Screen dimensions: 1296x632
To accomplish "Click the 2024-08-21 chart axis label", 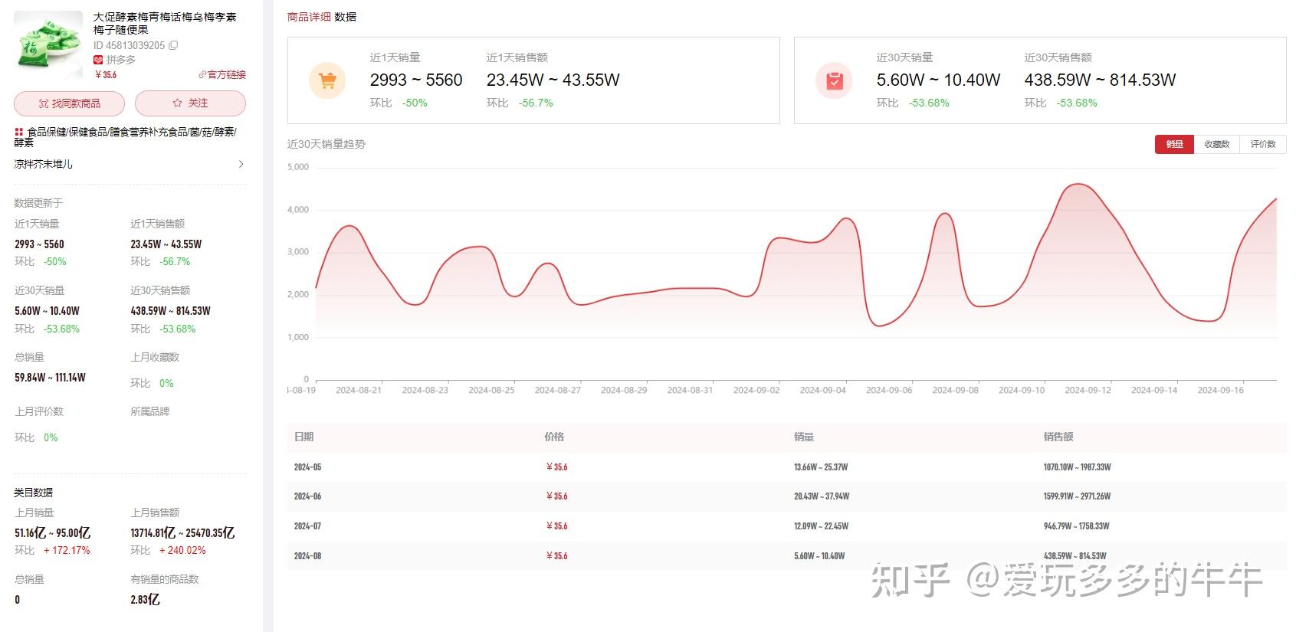I will tap(359, 390).
